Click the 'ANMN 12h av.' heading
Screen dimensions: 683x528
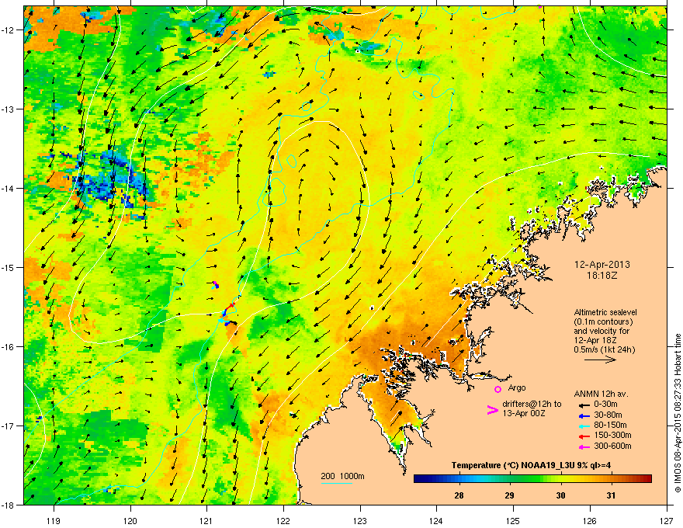(x=601, y=394)
